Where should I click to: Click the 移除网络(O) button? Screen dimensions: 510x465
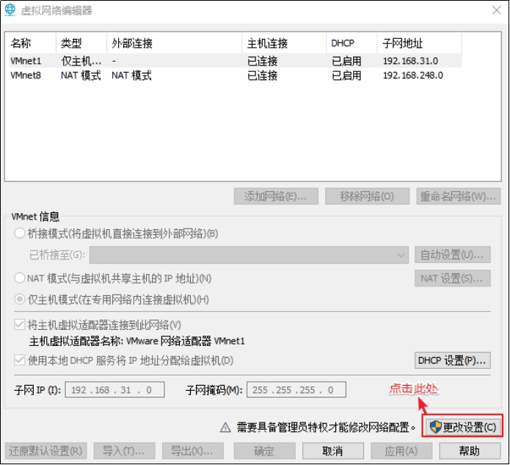pos(367,196)
